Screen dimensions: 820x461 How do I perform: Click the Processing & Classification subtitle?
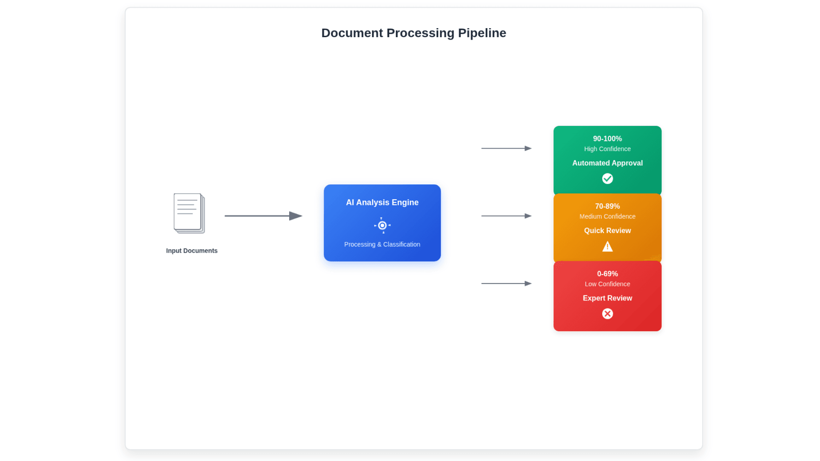pyautogui.click(x=382, y=244)
